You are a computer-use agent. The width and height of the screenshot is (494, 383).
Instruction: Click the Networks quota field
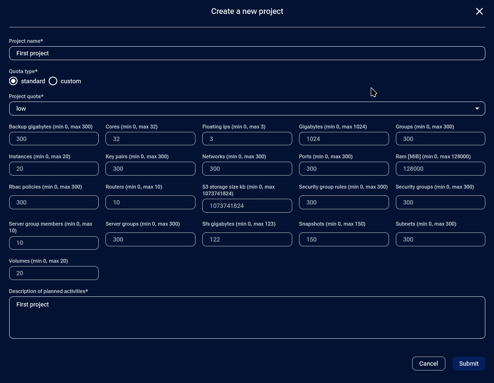(x=247, y=169)
